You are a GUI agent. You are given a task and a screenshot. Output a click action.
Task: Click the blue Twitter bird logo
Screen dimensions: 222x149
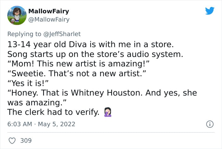pyautogui.click(x=210, y=10)
